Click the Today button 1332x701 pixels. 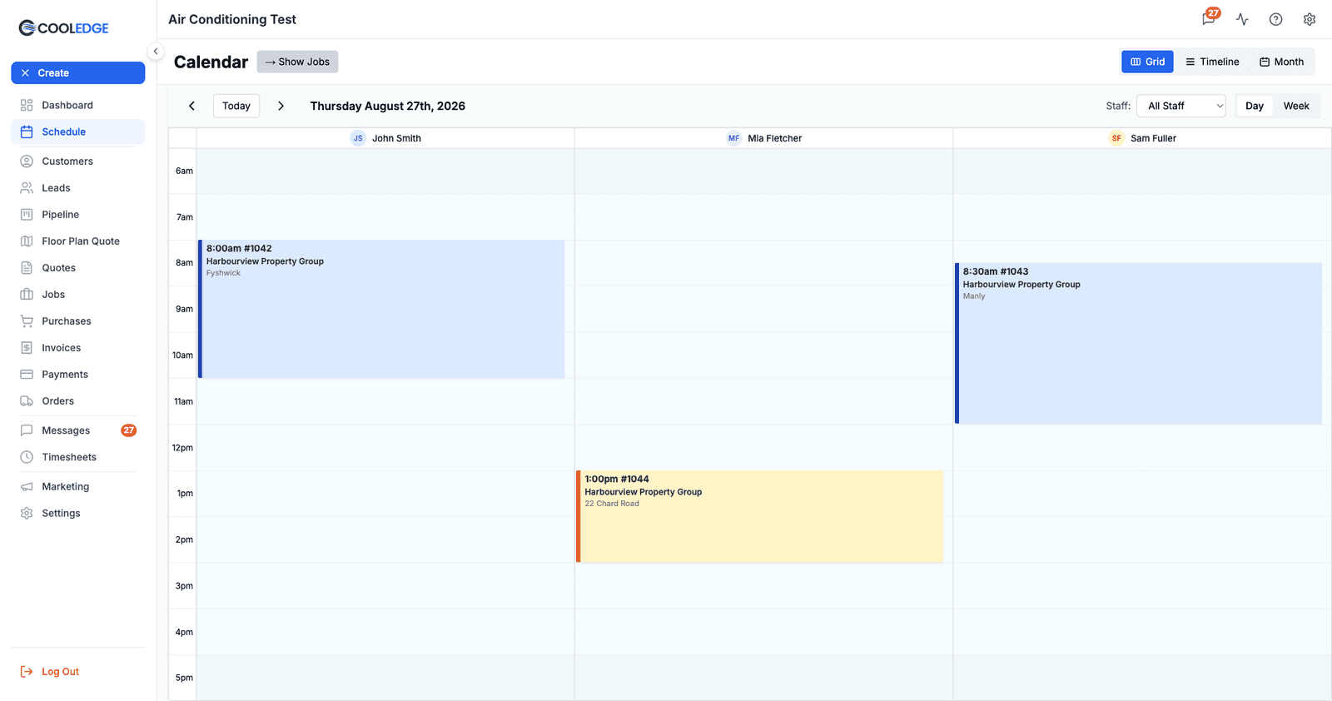point(236,106)
